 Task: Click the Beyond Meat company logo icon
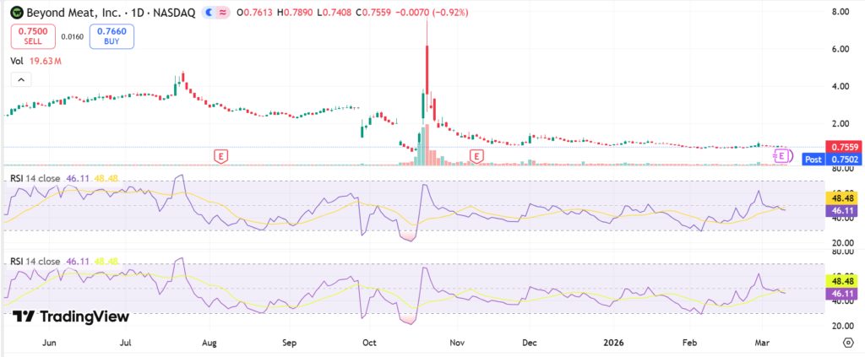(x=16, y=13)
